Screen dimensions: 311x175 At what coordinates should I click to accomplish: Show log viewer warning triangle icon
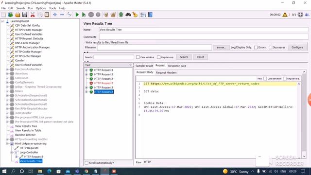[x=285, y=15]
